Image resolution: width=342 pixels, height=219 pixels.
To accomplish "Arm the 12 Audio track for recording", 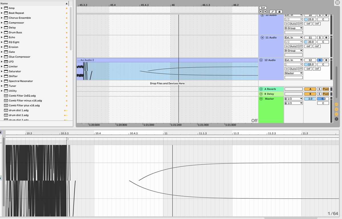I will pyautogui.click(x=326, y=60).
